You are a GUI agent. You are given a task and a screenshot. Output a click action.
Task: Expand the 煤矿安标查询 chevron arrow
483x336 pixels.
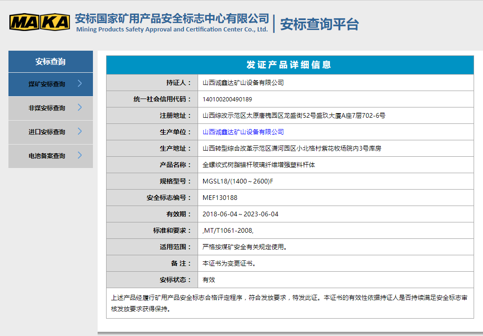point(80,84)
